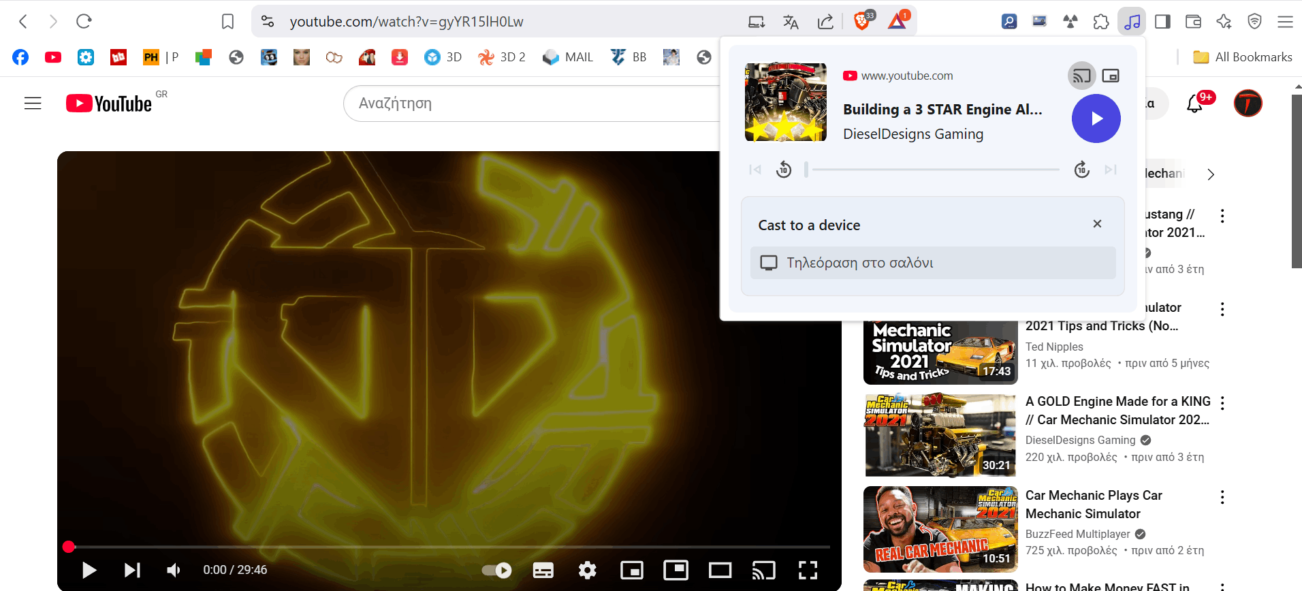The width and height of the screenshot is (1302, 591).
Task: Mute the video with speaker icon
Action: click(174, 570)
